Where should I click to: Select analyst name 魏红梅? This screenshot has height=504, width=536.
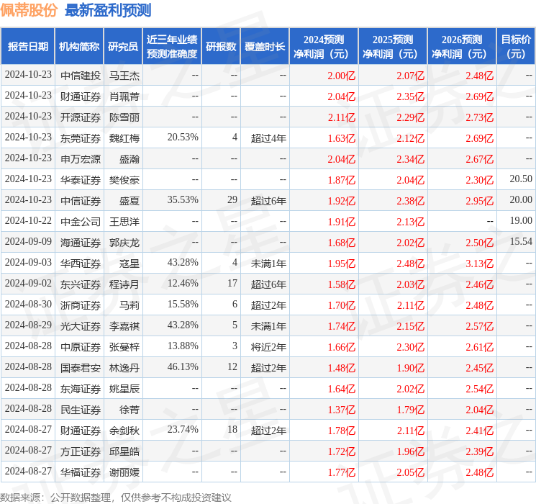click(x=124, y=138)
